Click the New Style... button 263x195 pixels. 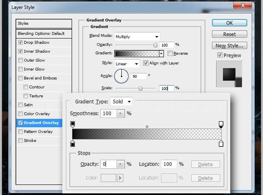[x=229, y=45]
